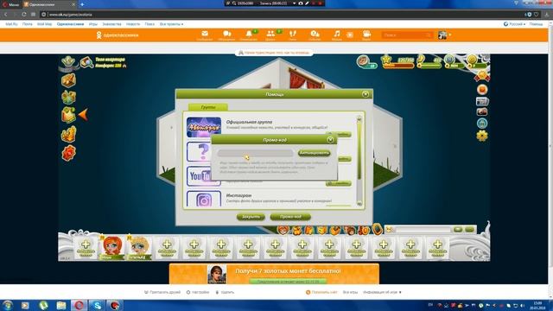553x311 pixels.
Task: Expand Все проекты dropdown
Action: (171, 24)
